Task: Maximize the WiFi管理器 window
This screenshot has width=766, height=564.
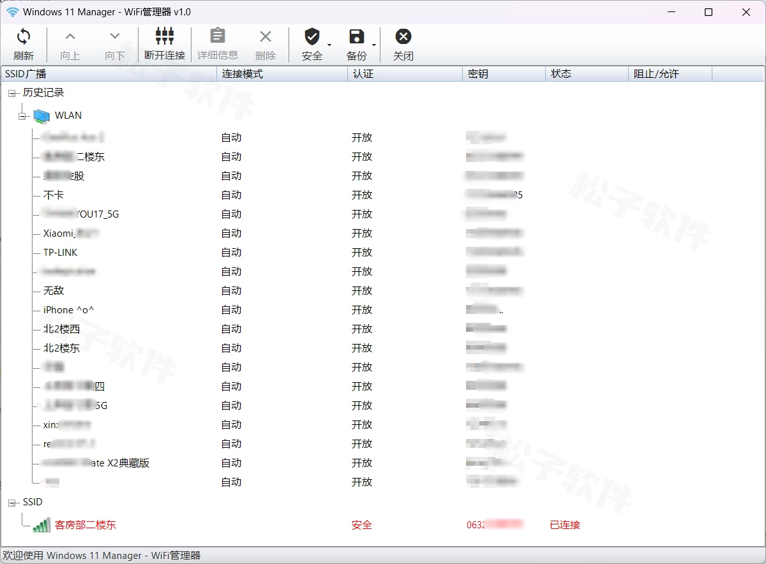Action: pyautogui.click(x=709, y=12)
